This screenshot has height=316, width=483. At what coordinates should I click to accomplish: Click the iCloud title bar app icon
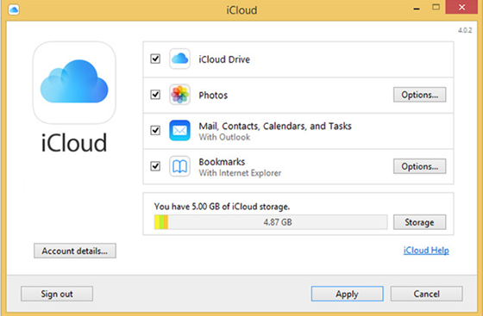click(x=14, y=9)
